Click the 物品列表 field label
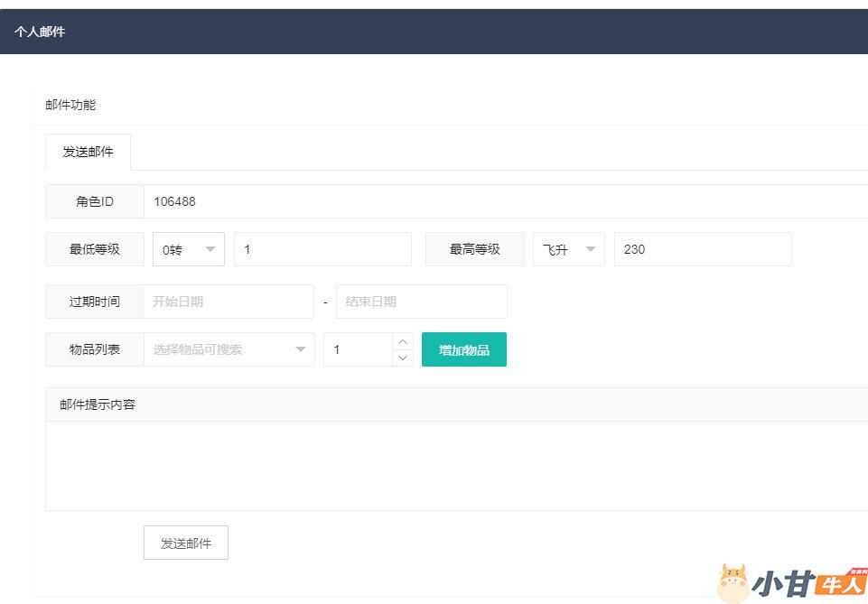868x604 pixels. tap(94, 349)
